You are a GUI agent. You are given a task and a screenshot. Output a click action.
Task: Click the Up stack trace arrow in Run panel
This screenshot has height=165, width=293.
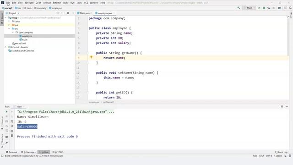(x=12, y=111)
